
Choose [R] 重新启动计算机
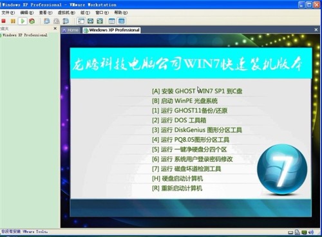pos(177,188)
